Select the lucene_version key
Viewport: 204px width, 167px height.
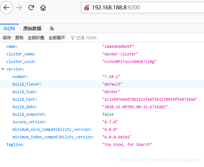click(30, 122)
